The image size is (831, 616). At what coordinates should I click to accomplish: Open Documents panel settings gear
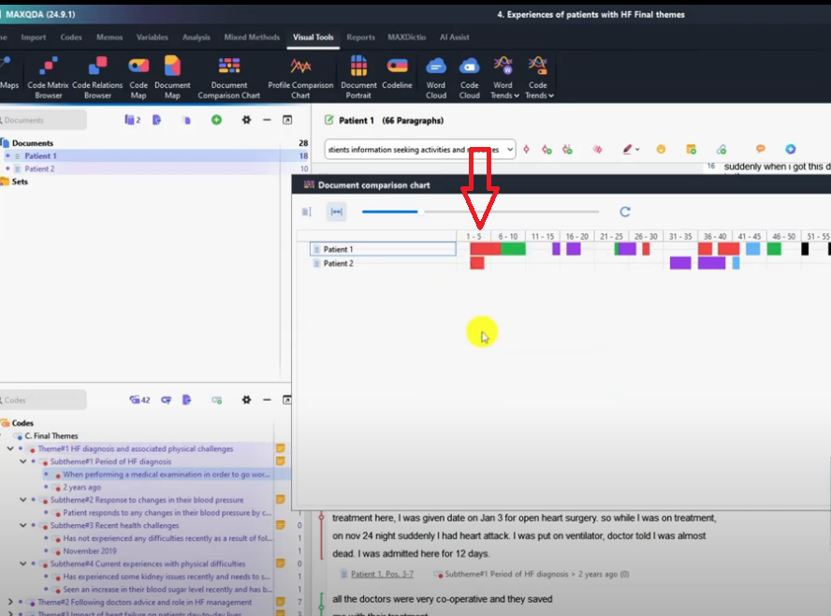click(x=246, y=120)
